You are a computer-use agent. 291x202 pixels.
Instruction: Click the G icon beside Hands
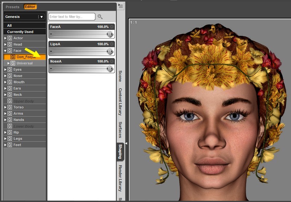pos(10,120)
